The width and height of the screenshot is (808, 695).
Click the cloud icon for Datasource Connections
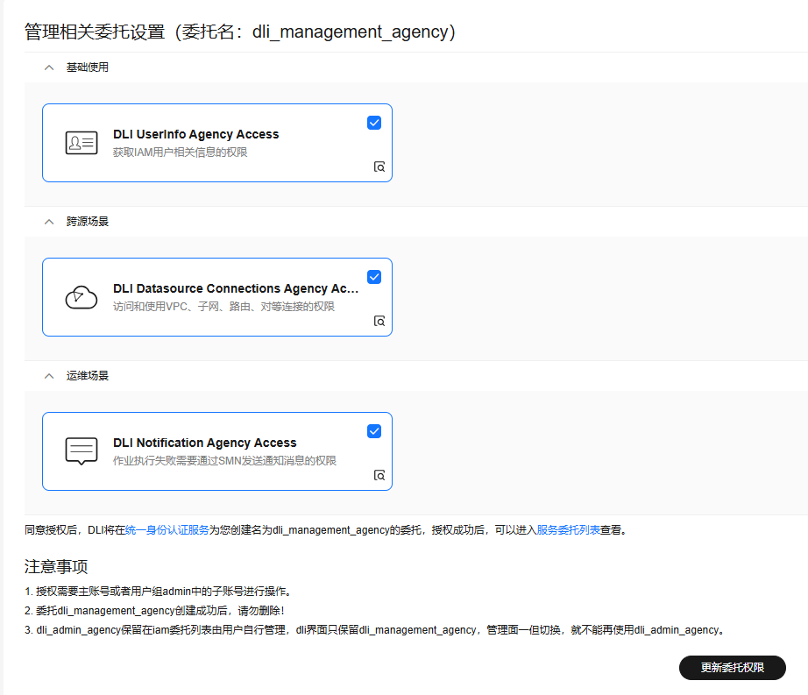[x=82, y=297]
